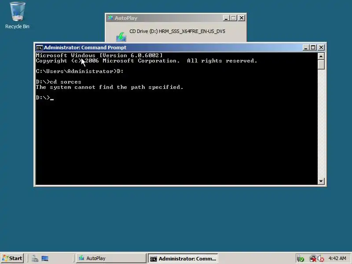Click the AutoPlay title bar icon

click(110, 18)
